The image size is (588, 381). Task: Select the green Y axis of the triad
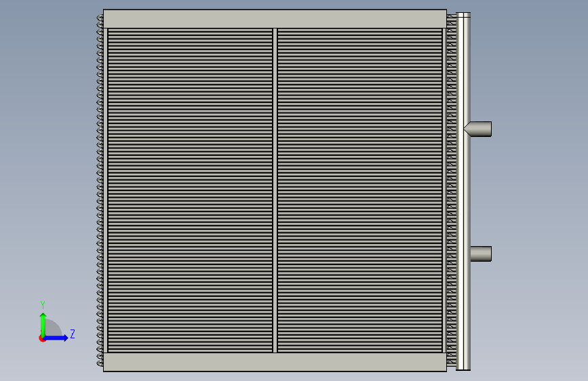(x=43, y=325)
